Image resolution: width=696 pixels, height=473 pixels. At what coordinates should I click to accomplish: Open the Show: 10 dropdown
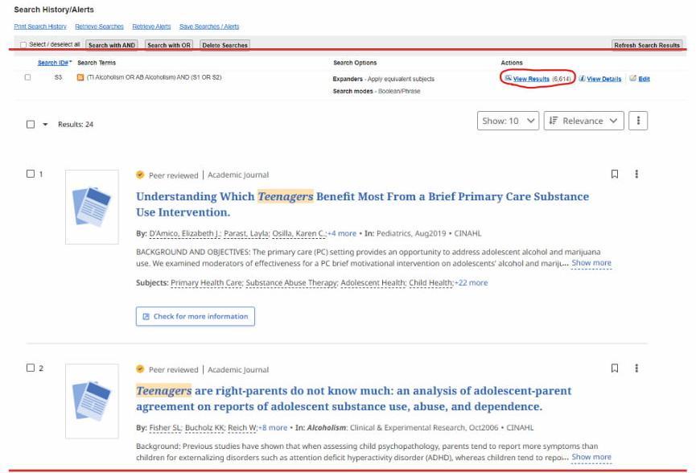coord(509,121)
